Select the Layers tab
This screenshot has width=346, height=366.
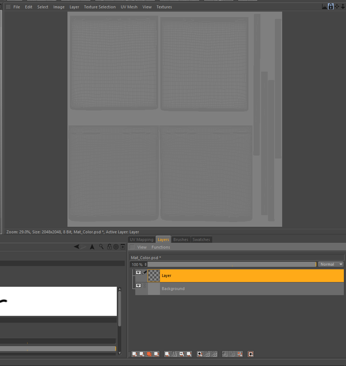(x=163, y=240)
